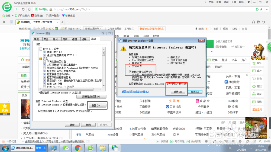Cancel the reset dialog with 取消(C)
The width and height of the screenshot is (271, 152).
195,92
